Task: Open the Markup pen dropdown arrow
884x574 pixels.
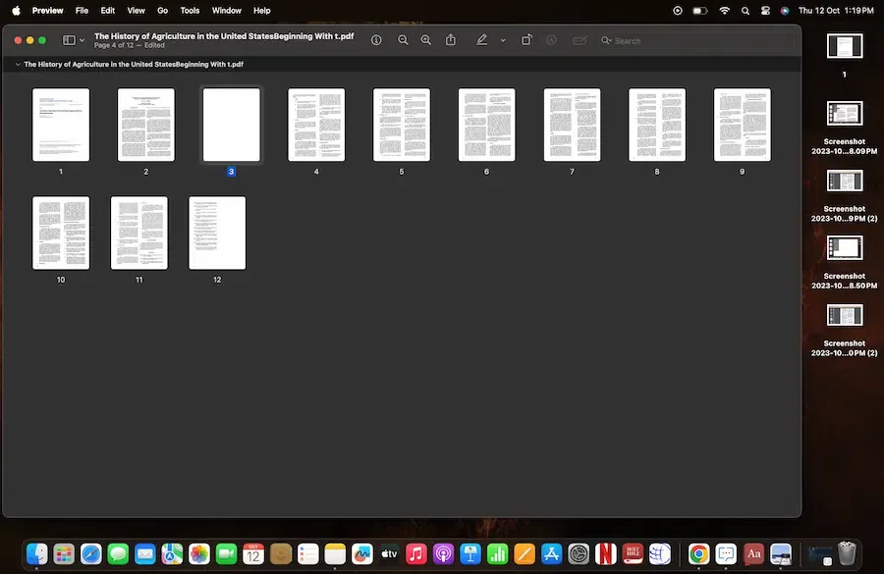Action: pos(502,40)
